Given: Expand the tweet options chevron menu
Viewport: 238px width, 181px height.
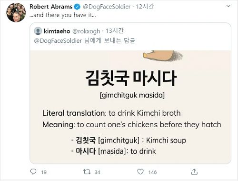Looking at the screenshot, I should tap(228, 6).
